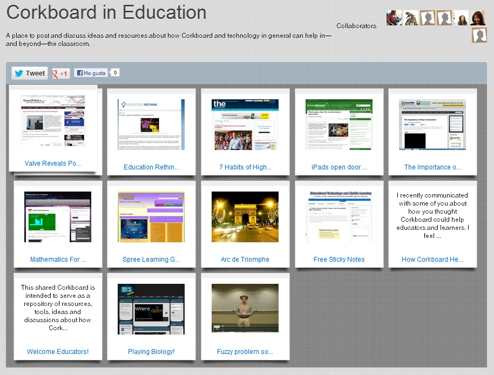
Task: Open the 7 Habits of High... link
Action: pyautogui.click(x=245, y=167)
